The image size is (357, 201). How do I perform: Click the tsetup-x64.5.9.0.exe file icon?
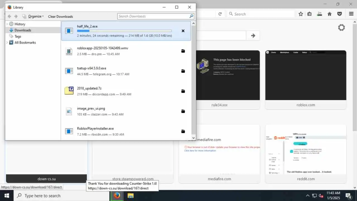click(69, 71)
